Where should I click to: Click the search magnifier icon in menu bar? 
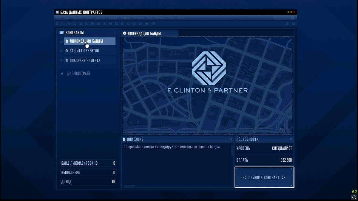293,18
